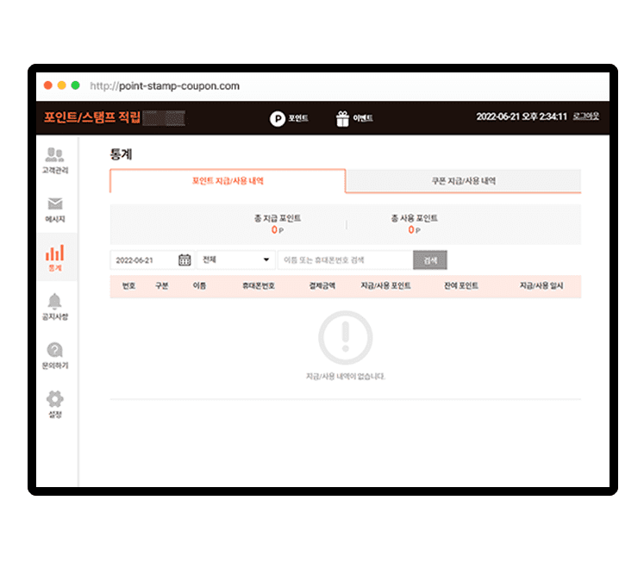Screen dimensions: 644x569
Task: Click the 번호 column header
Action: 128,286
